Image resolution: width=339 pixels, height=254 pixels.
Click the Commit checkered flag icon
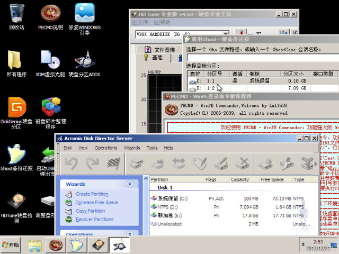[x=114, y=164]
